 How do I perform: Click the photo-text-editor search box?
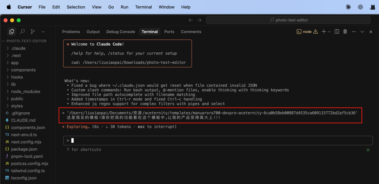[x=288, y=20]
